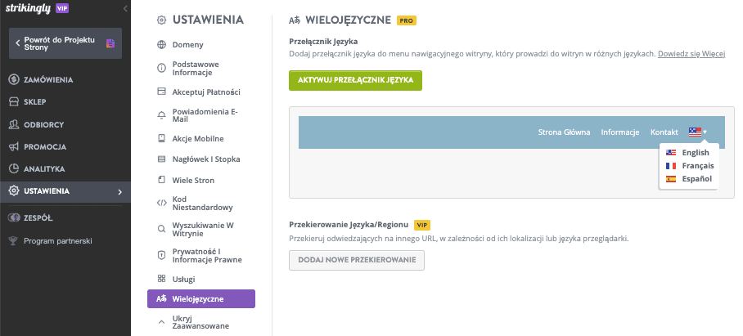Click the Nagłówek I Stopka layout icon
This screenshot has height=336, width=743.
pos(161,159)
